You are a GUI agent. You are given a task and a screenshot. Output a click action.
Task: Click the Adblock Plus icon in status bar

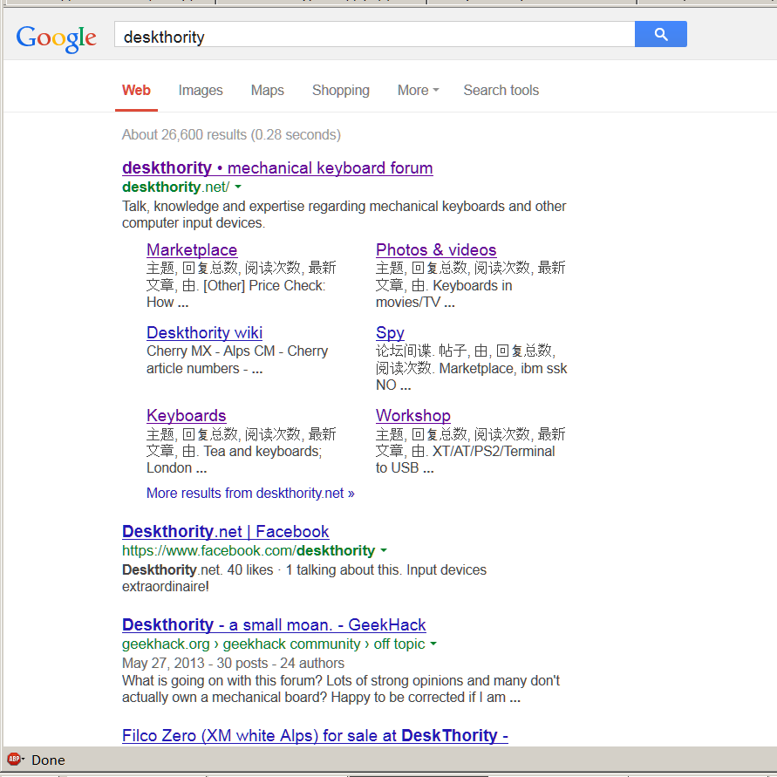point(12,760)
